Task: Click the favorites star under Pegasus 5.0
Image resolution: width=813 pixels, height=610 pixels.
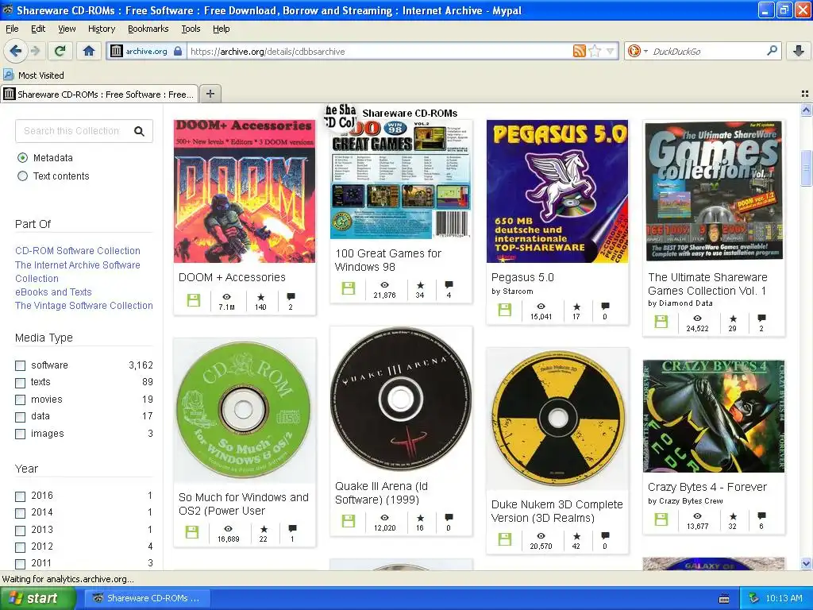Action: 576,306
